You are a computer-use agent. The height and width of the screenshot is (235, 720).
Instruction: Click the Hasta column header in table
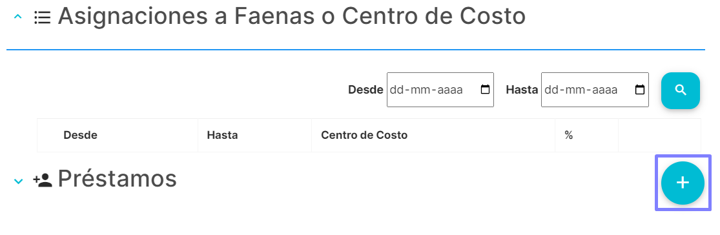(222, 136)
